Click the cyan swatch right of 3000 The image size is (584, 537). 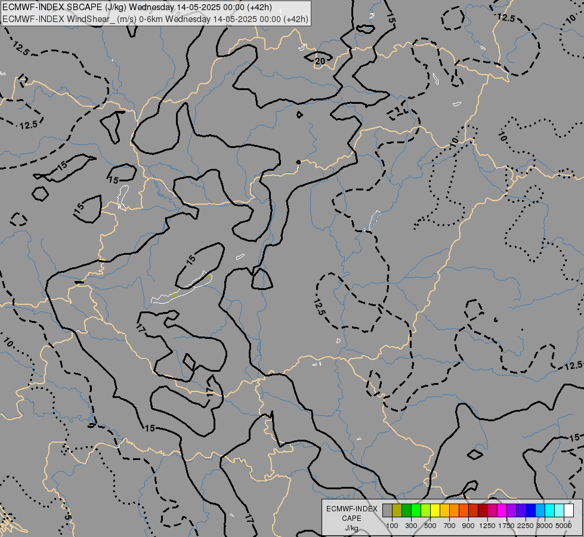point(550,511)
